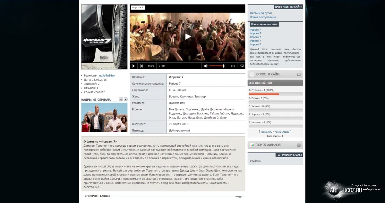Screen dimensions: 385x203
Task: Click the Дублированный translation value
Action: coord(179,130)
